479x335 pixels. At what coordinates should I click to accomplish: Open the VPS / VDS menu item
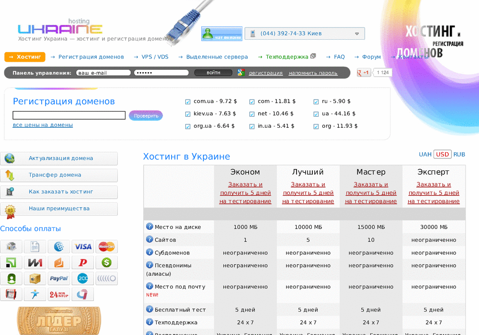[155, 57]
